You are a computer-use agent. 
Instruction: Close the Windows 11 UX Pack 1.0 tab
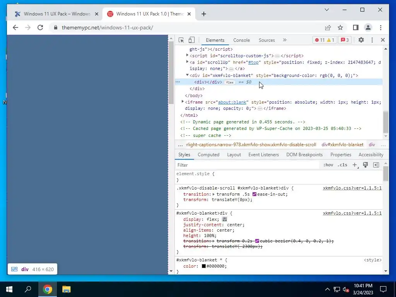tap(189, 14)
